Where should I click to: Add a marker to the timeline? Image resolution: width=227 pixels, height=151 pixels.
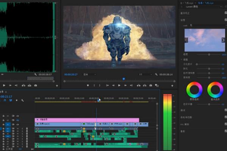point(17,100)
